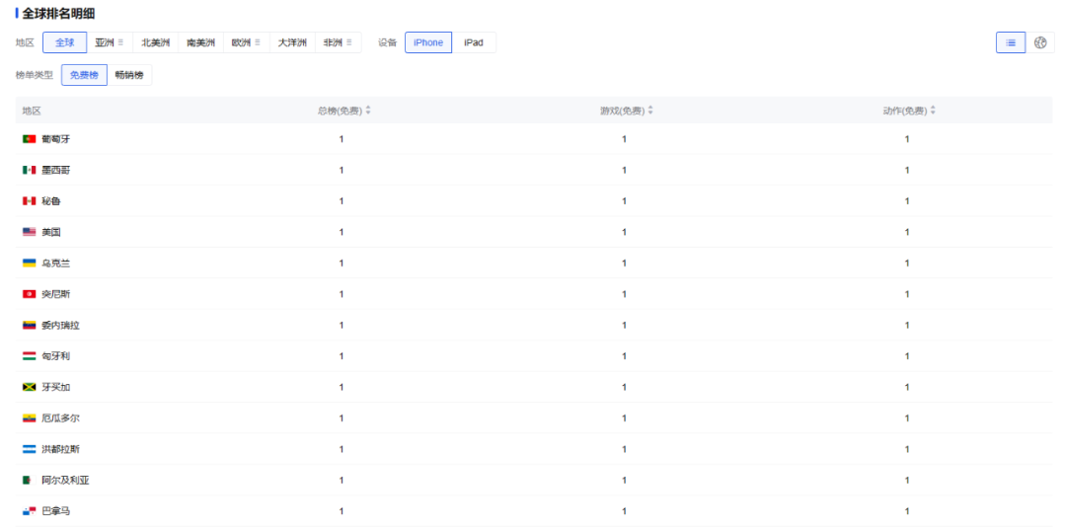Click 总榜(免费) rank in 厄瓜多尔 row
1066x530 pixels.
point(342,418)
